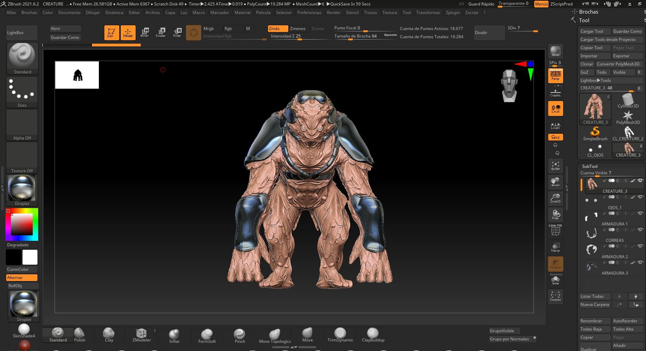
Task: Click the Ajustar frame icon
Action: (x=555, y=166)
